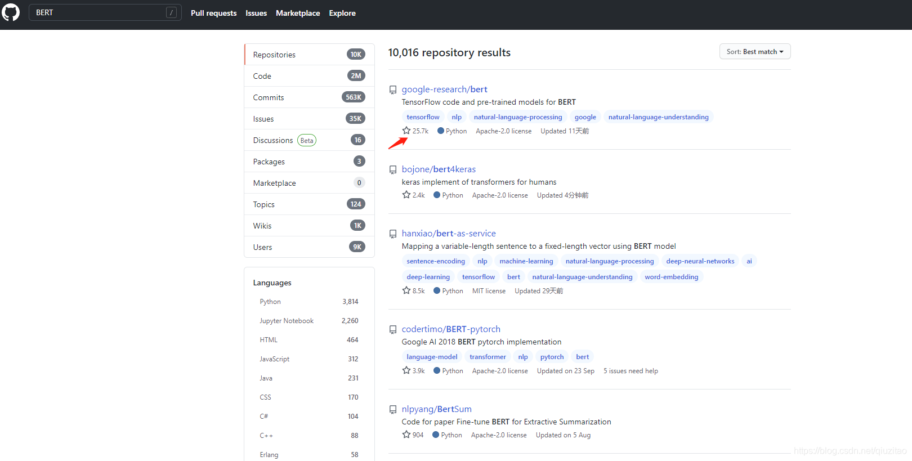912x461 pixels.
Task: Click the deep-neural-networks topic tag
Action: (x=700, y=261)
